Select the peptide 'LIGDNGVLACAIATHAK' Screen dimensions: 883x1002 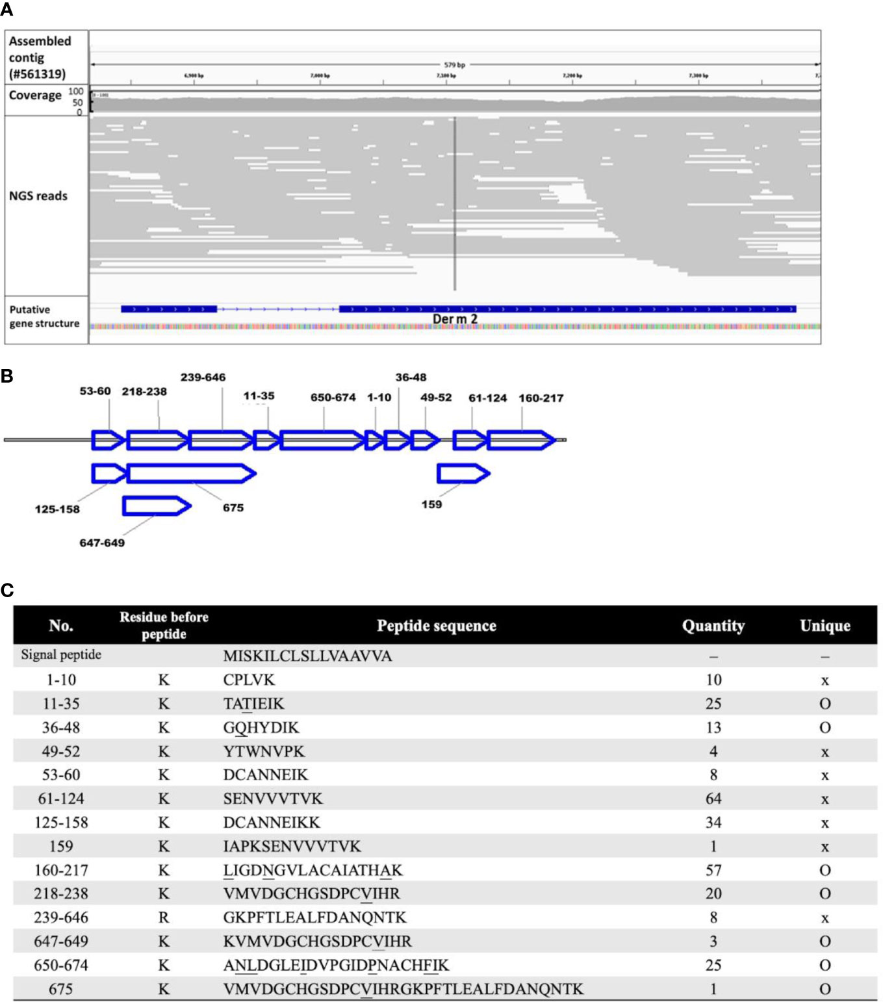313,870
